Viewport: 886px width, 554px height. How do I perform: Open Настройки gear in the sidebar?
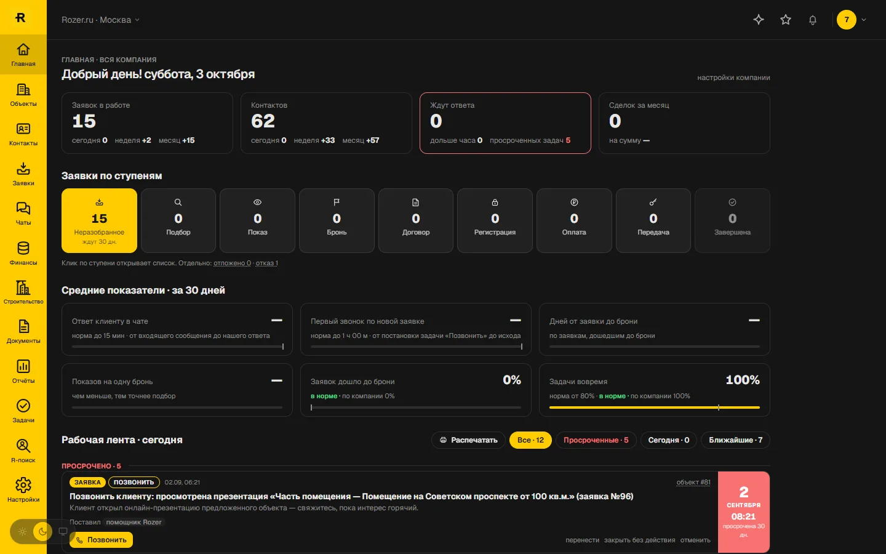tap(23, 490)
